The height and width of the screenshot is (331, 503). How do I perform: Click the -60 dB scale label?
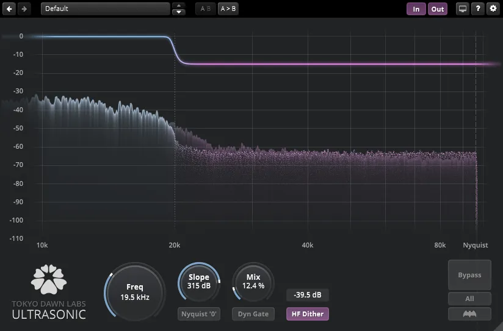click(x=18, y=146)
